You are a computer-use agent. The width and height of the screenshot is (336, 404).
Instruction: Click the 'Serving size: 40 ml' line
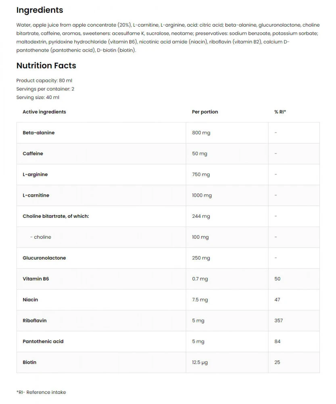(38, 97)
